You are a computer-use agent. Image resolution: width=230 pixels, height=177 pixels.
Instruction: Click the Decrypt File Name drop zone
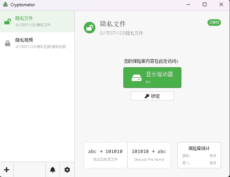click(x=149, y=155)
